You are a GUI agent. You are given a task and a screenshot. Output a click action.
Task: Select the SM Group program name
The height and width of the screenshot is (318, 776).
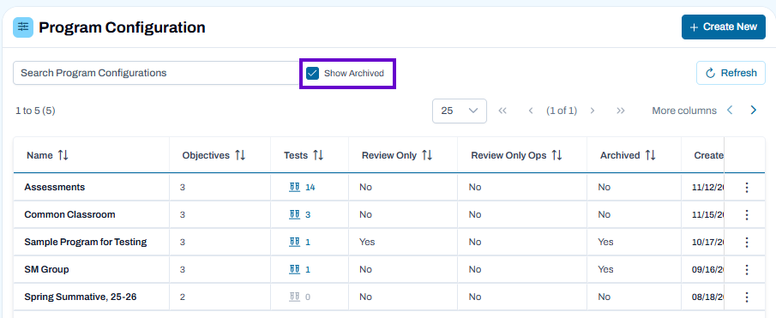click(46, 269)
